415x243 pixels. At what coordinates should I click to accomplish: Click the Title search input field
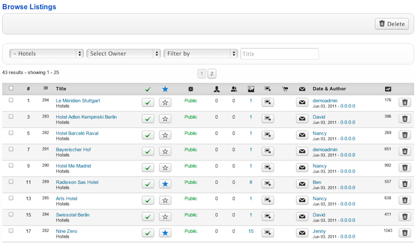[x=279, y=53]
